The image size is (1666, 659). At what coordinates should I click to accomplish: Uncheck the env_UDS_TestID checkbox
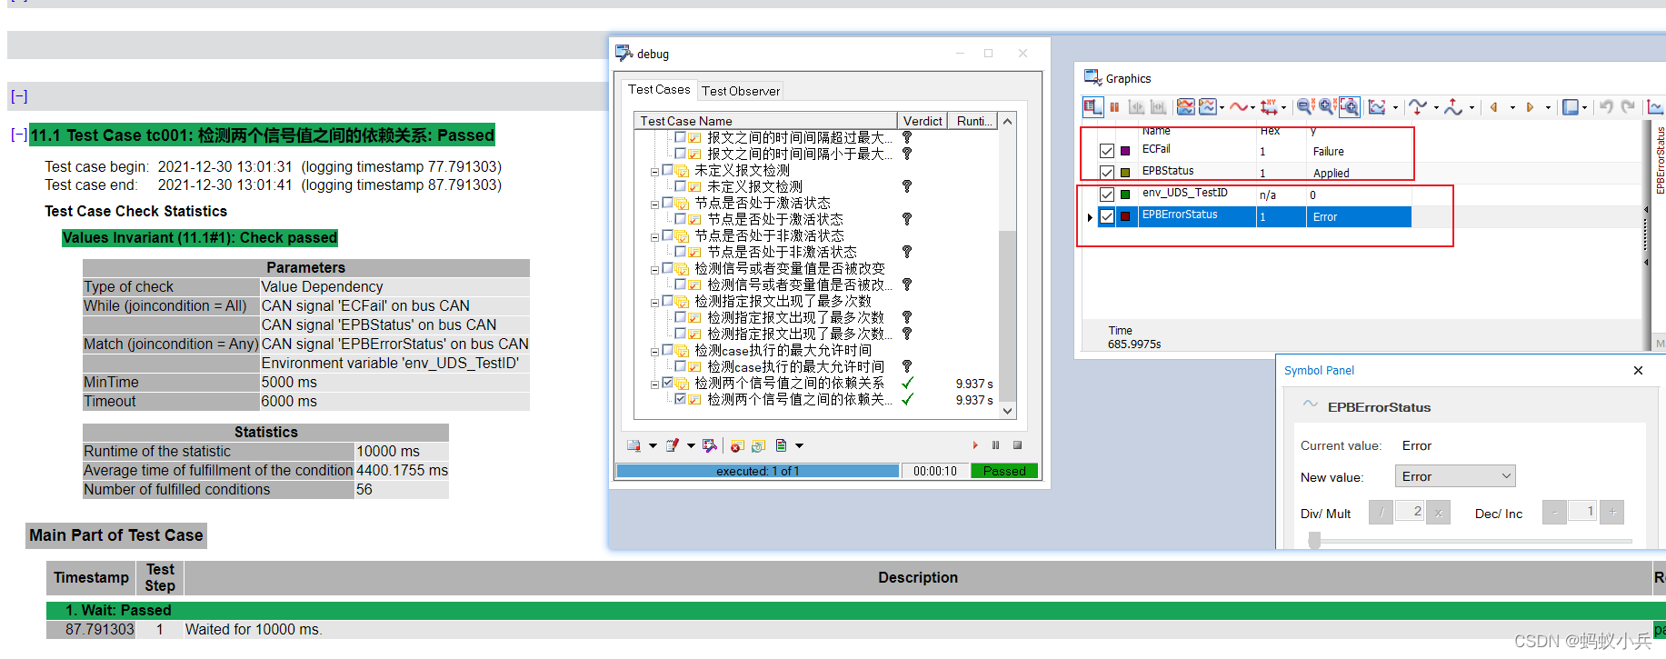[1106, 195]
